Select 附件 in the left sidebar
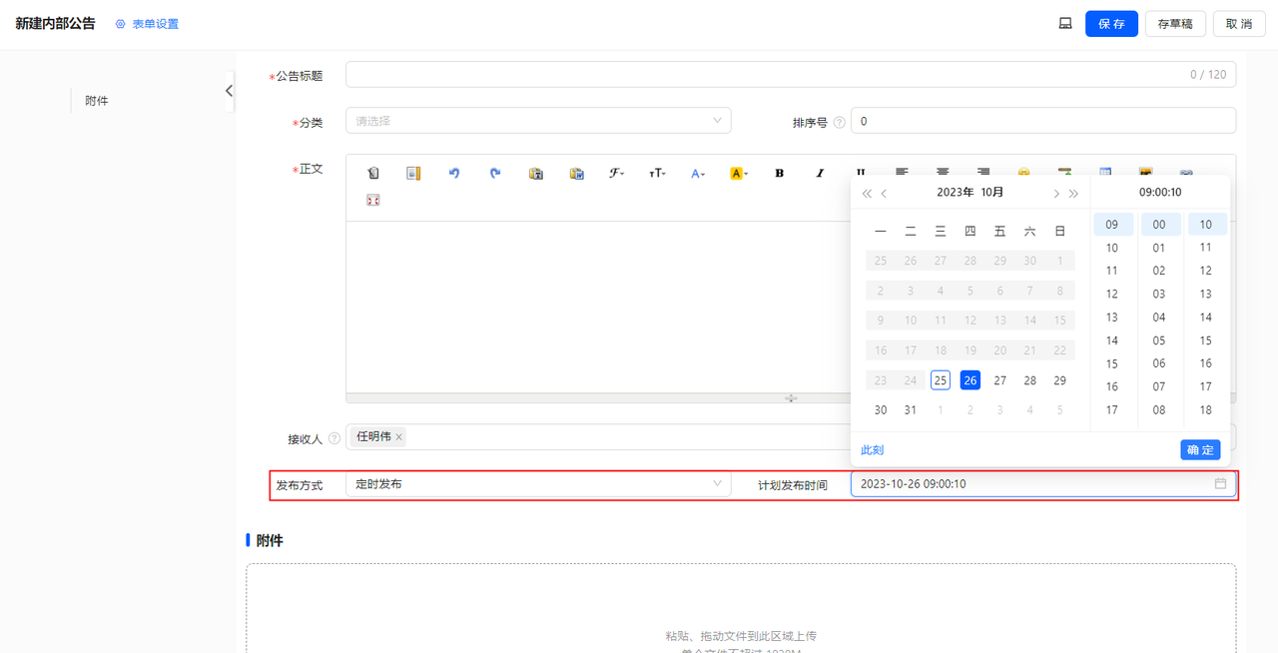The image size is (1278, 653). (97, 101)
